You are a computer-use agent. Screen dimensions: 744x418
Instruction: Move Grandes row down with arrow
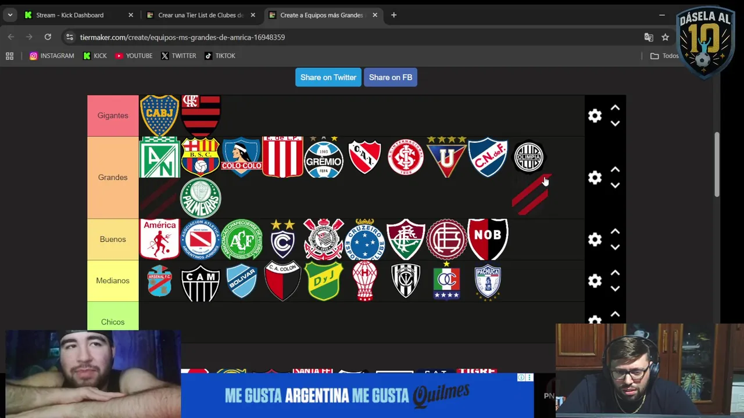coord(615,185)
